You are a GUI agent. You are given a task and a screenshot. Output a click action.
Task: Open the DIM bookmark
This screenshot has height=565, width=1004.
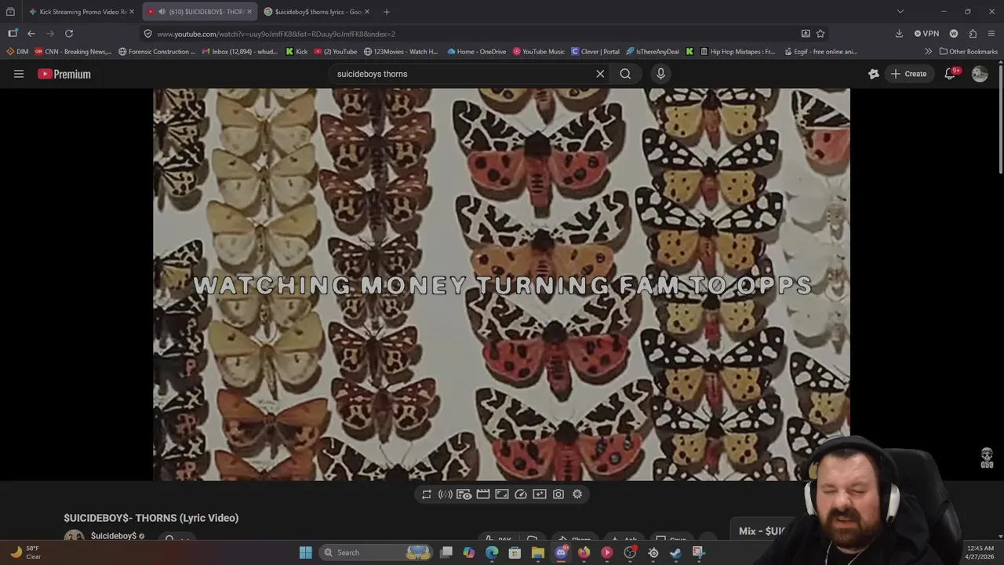click(17, 52)
